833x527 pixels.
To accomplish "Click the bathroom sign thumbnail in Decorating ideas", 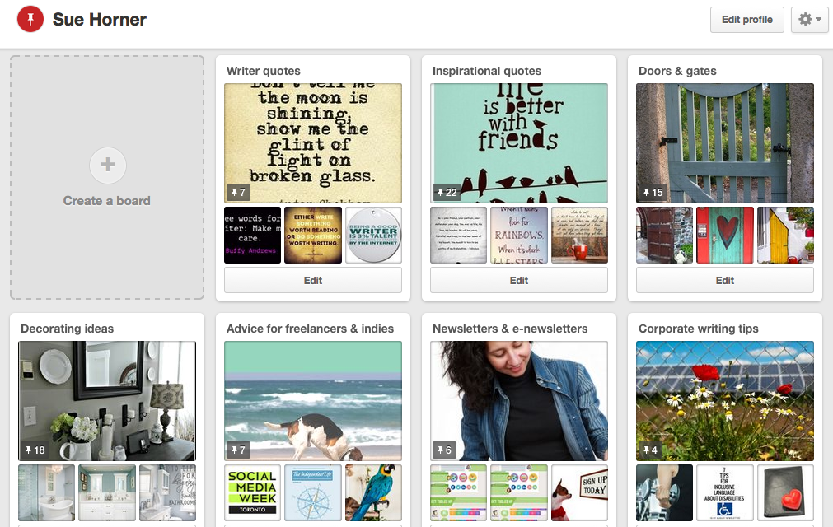I will tap(167, 493).
